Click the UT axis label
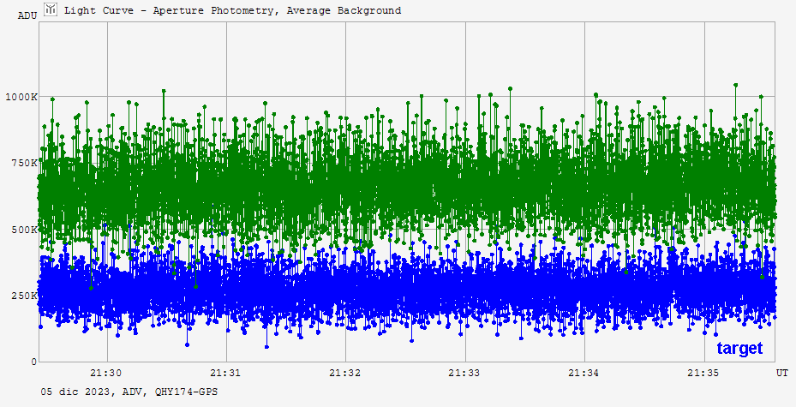The image size is (796, 407). point(781,373)
